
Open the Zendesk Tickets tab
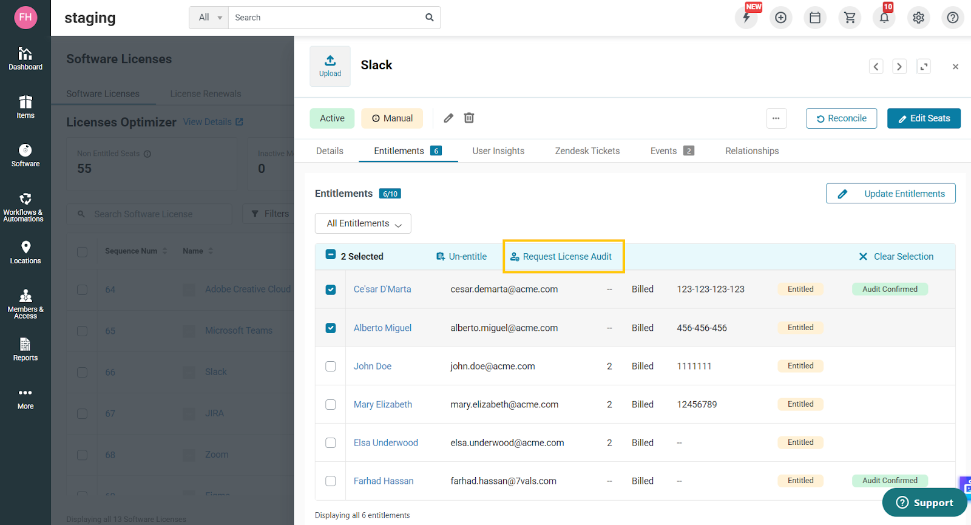click(x=587, y=151)
